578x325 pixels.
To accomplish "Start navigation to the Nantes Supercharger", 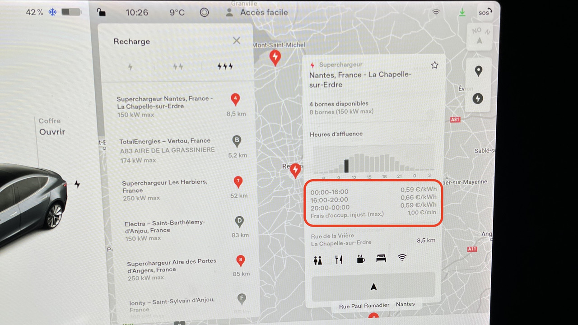I will click(373, 287).
